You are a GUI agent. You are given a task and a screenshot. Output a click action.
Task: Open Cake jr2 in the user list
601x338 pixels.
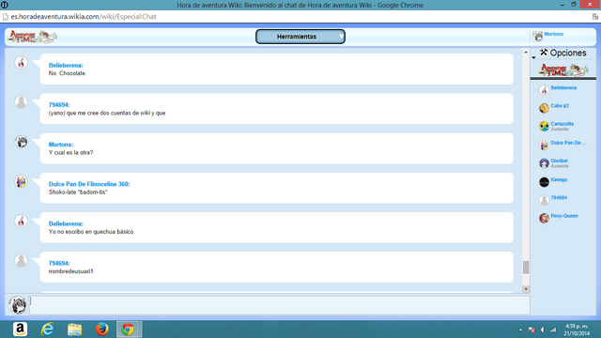(560, 106)
